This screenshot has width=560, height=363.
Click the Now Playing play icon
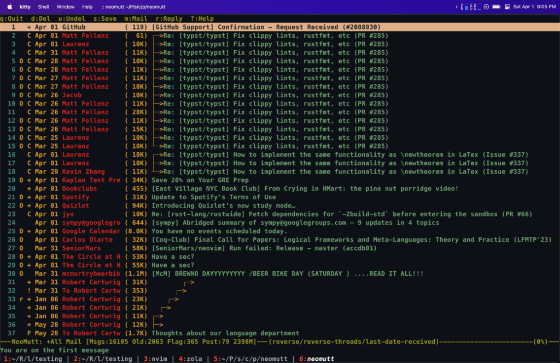point(486,7)
